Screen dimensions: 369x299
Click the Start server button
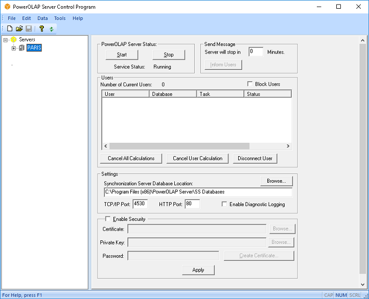pyautogui.click(x=122, y=55)
